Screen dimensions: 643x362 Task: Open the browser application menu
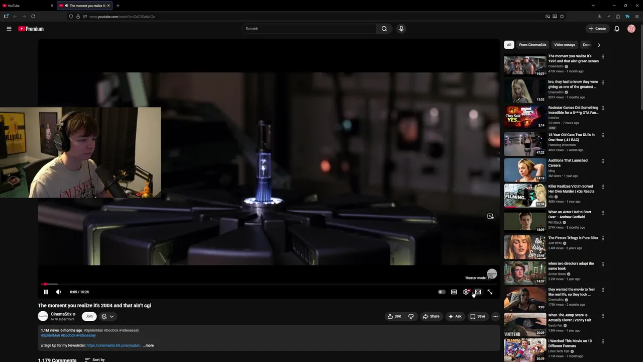pyautogui.click(x=636, y=16)
